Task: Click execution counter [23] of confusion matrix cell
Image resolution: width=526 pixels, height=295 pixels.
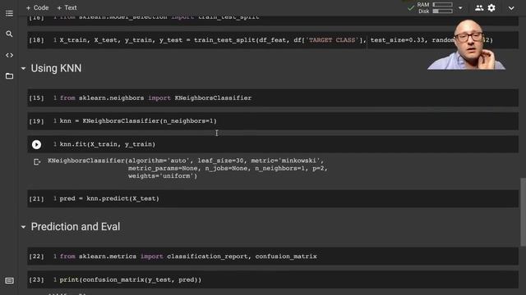Action: [36, 280]
